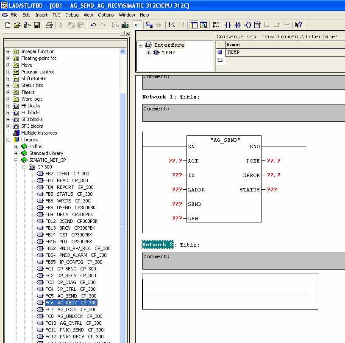Toggle the Details view icon
Image resolution: width=345 pixels, height=343 pixels.
click(x=203, y=25)
